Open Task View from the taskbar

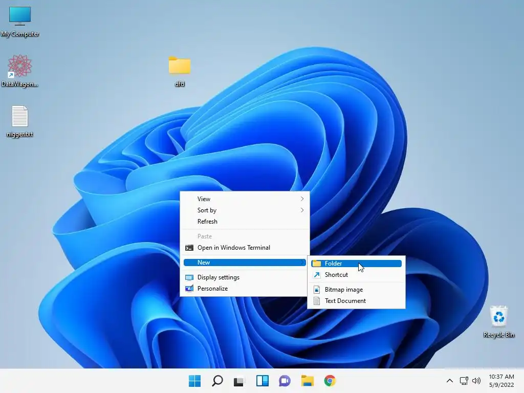[239, 381]
